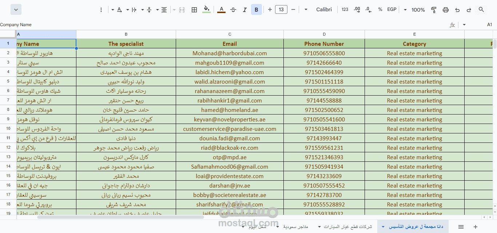Click the Merge cells icon
497x233 pixels.
(182, 10)
